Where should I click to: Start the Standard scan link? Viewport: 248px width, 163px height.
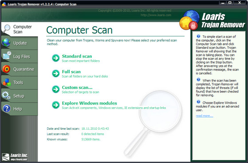click(77, 56)
